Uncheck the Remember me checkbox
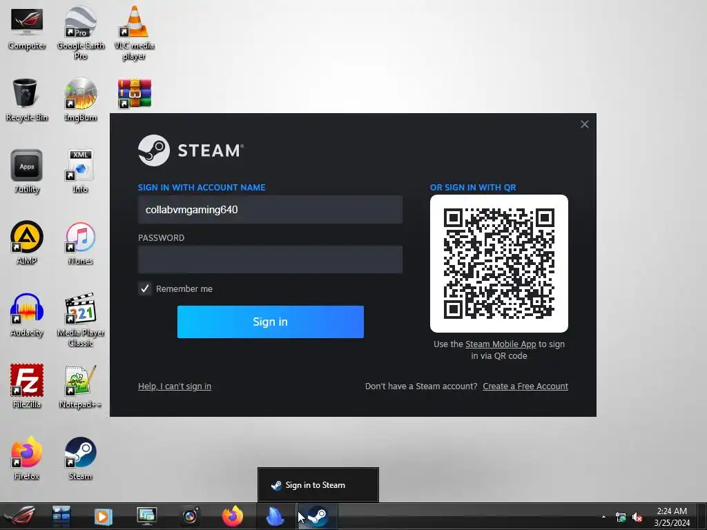This screenshot has height=530, width=707. 145,288
